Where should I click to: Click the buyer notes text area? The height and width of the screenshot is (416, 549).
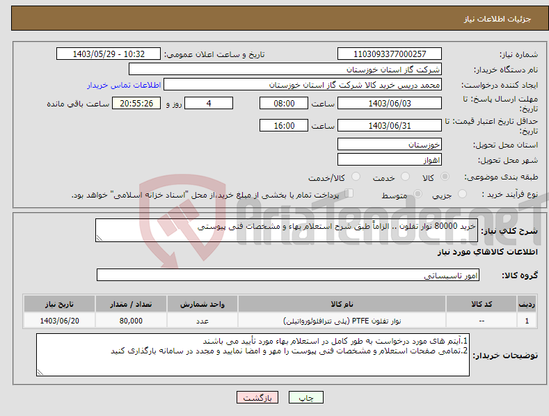click(253, 355)
